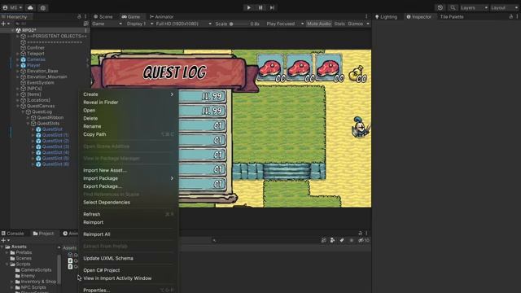Toggle Gizmos in the Game view

pos(356,24)
